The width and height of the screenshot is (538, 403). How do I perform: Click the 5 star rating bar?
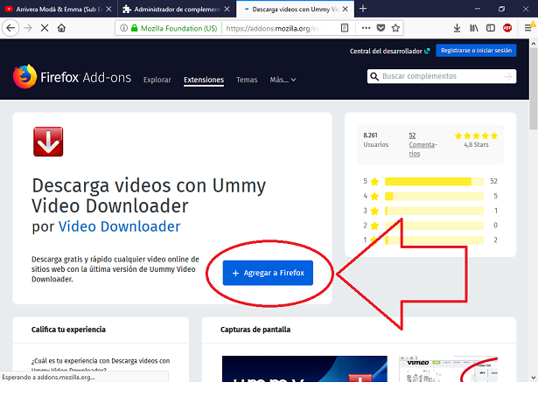tap(434, 182)
